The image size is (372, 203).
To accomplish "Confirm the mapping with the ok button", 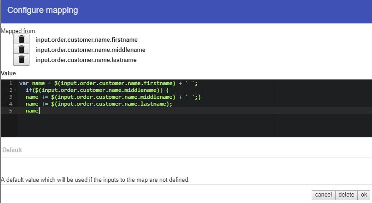I will [364, 195].
